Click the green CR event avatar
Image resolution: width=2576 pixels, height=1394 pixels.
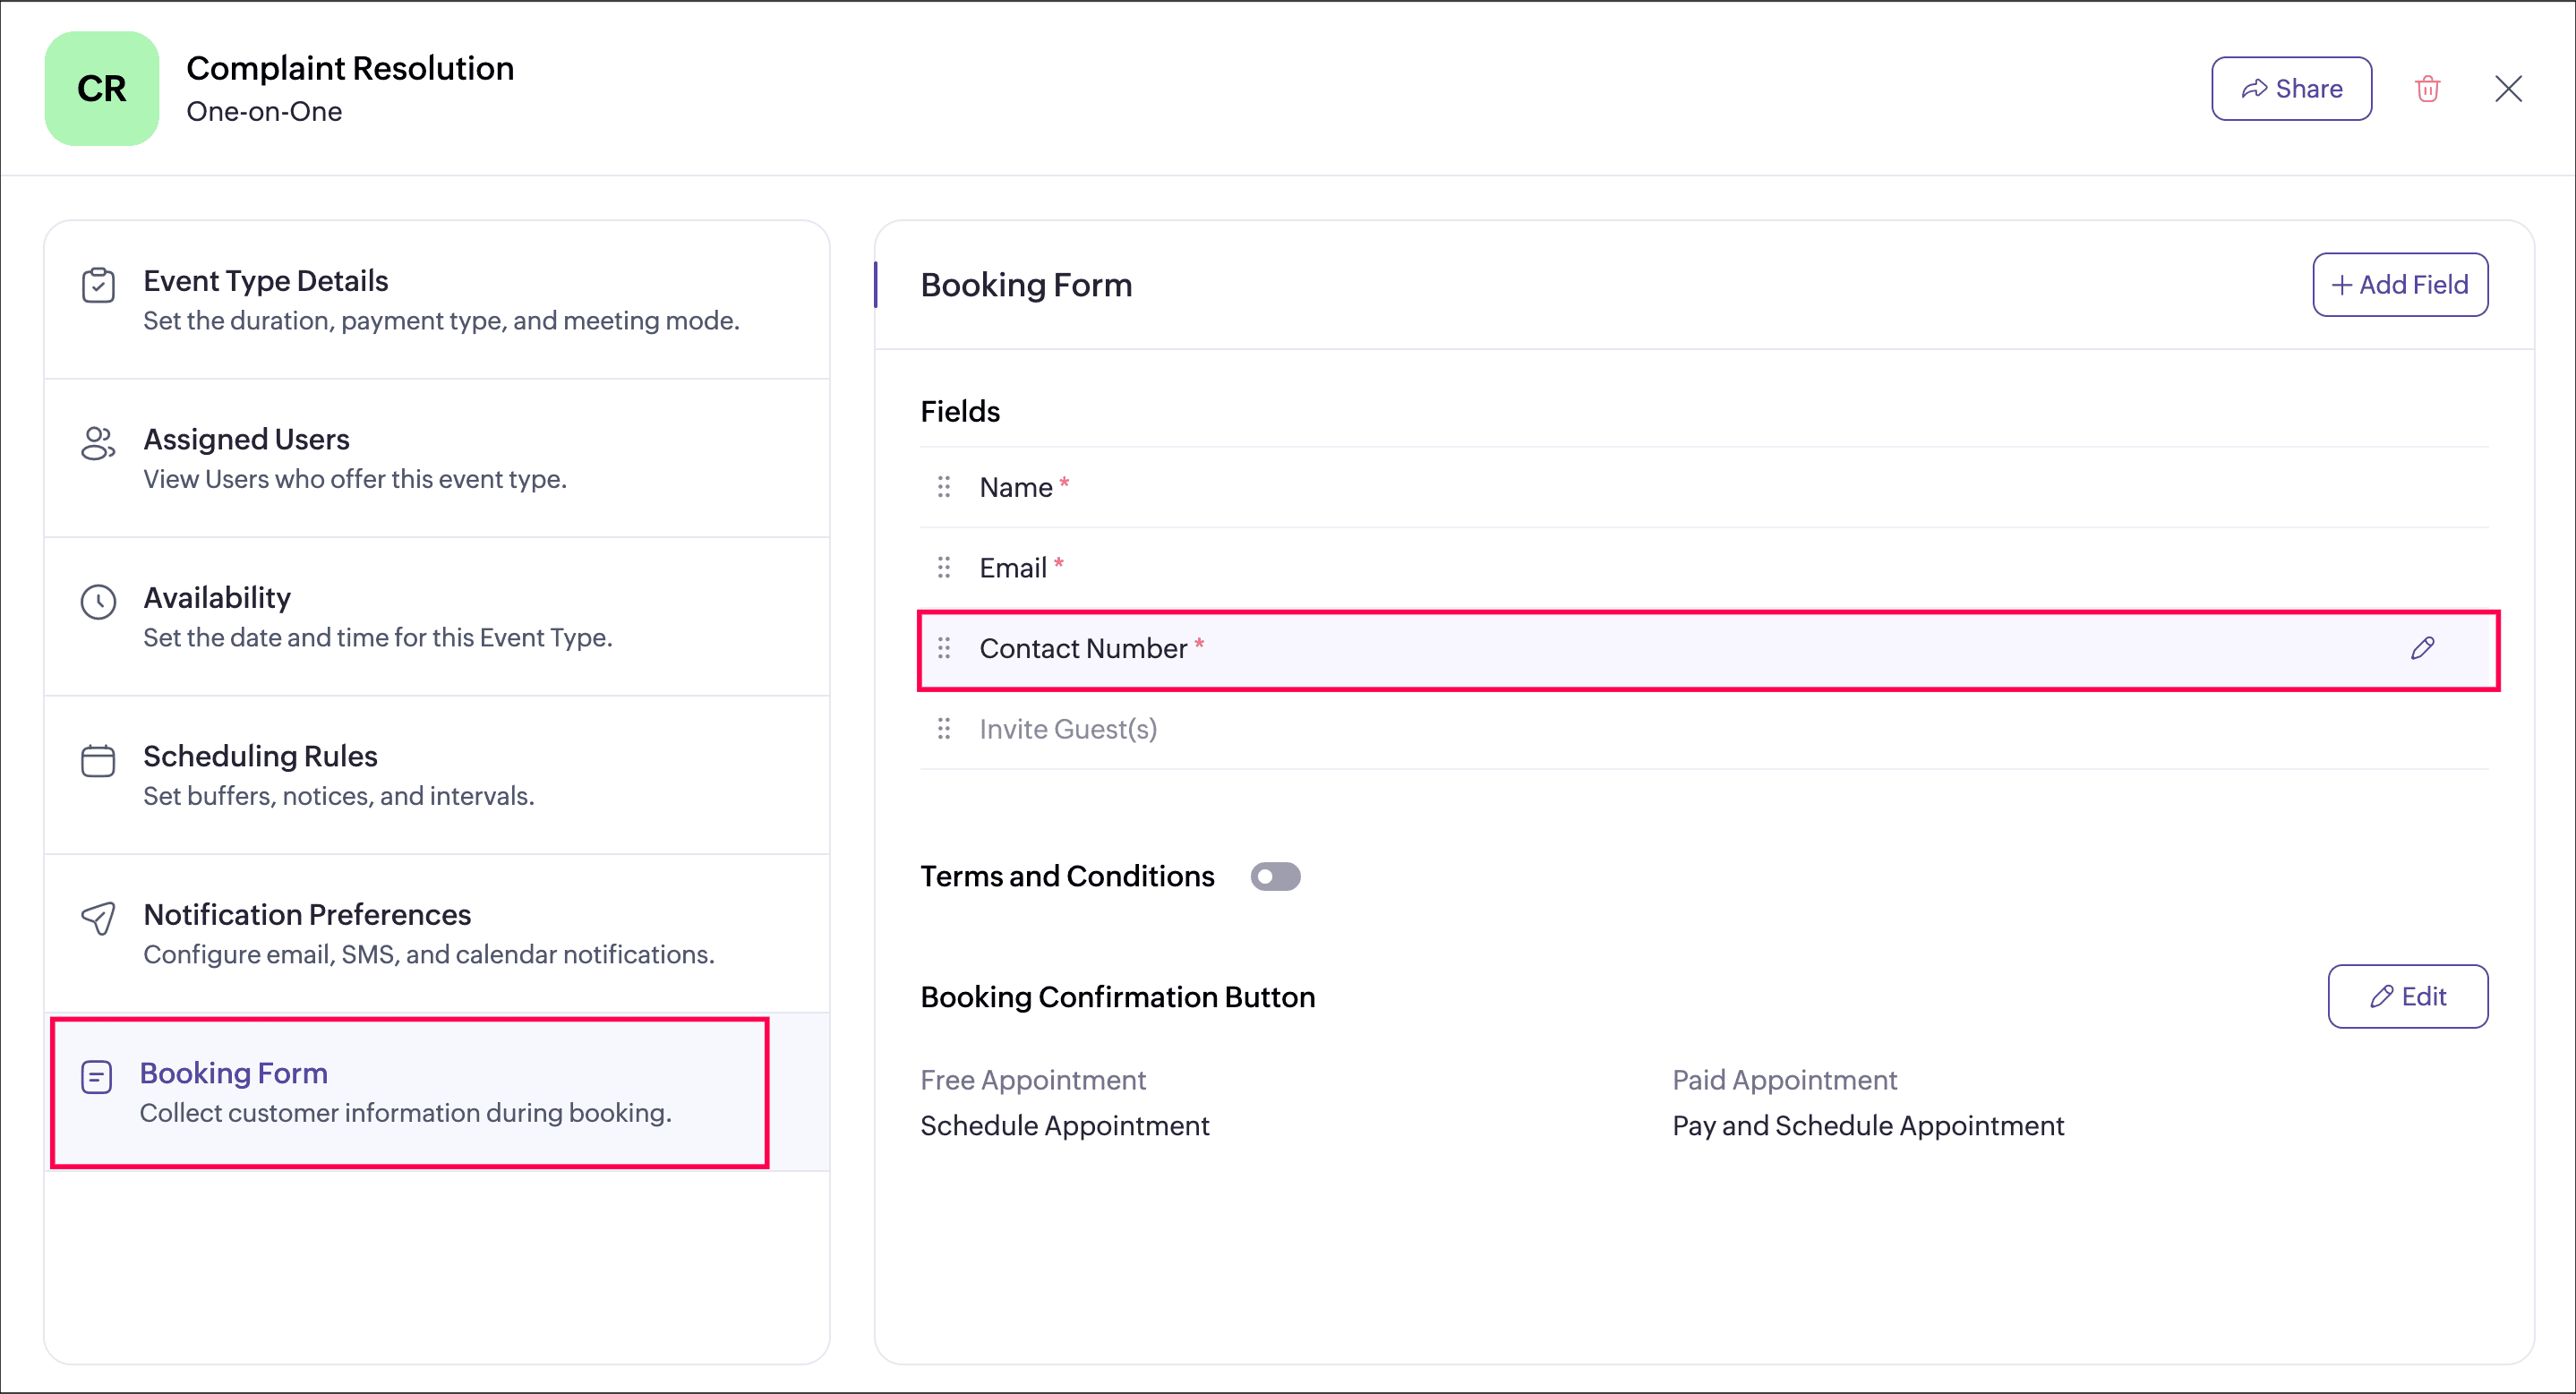[x=101, y=89]
